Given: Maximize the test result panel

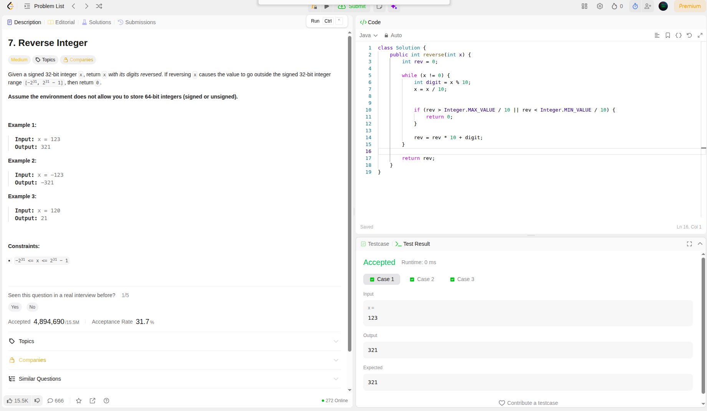Looking at the screenshot, I should [x=689, y=244].
